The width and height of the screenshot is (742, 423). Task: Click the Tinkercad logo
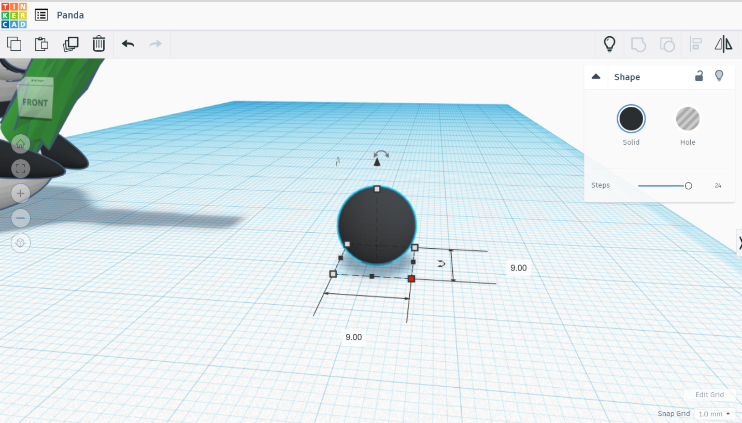(14, 15)
